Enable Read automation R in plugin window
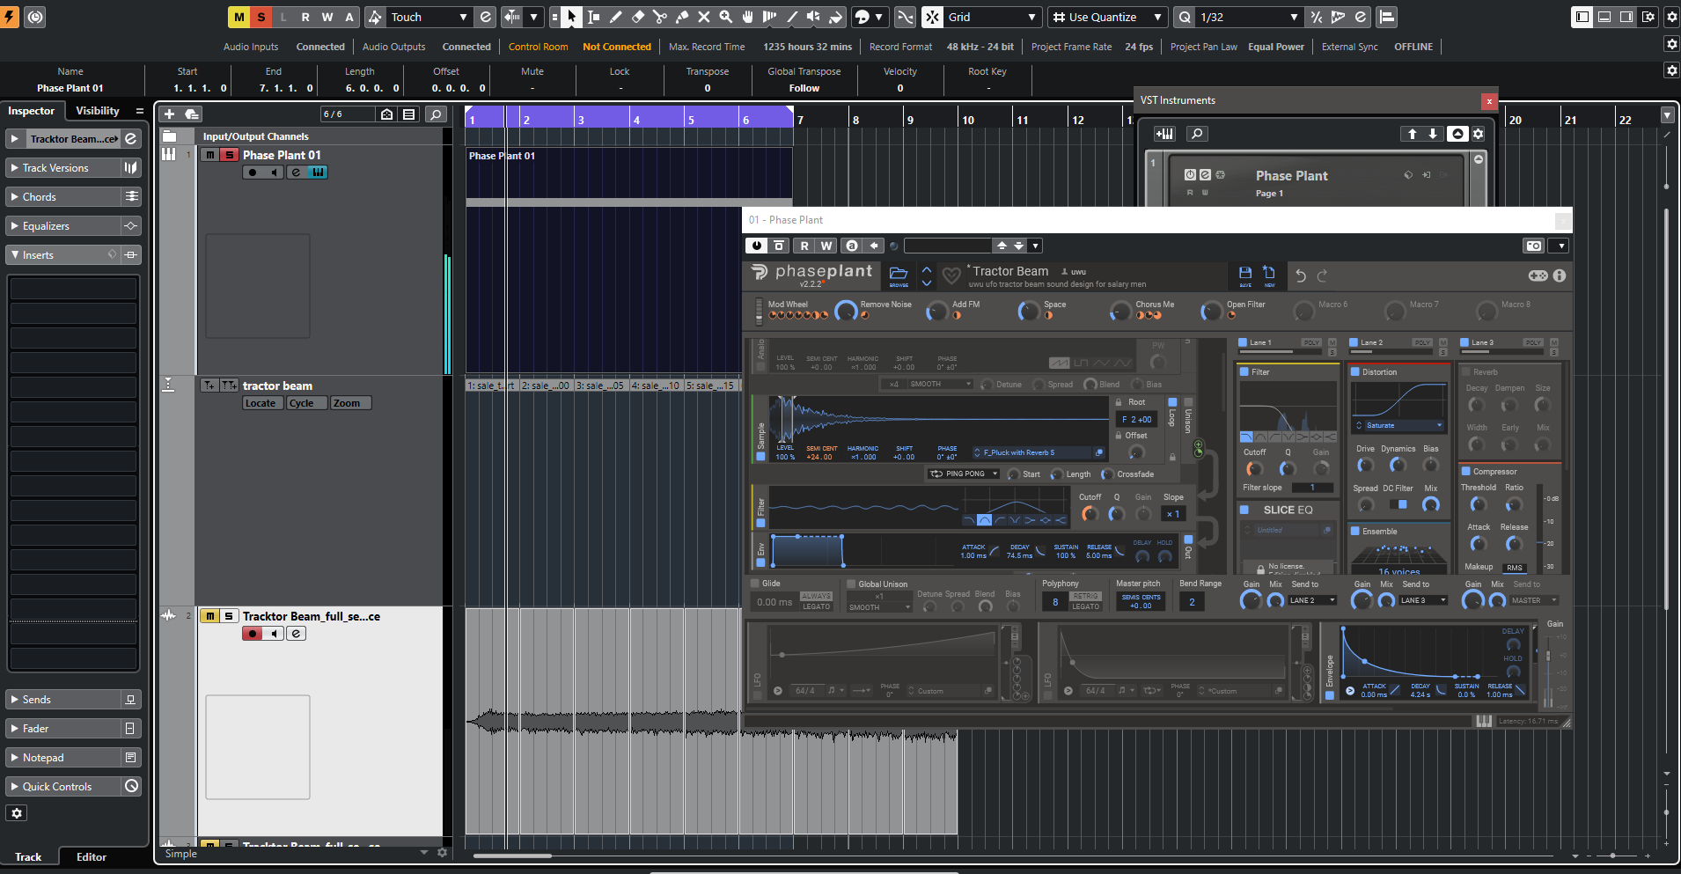1681x874 pixels. (x=804, y=246)
